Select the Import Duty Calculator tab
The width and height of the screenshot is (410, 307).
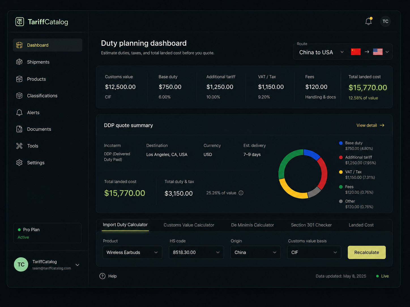coord(125,225)
